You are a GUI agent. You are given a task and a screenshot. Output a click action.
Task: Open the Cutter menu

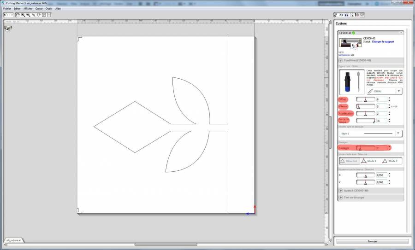(x=39, y=8)
